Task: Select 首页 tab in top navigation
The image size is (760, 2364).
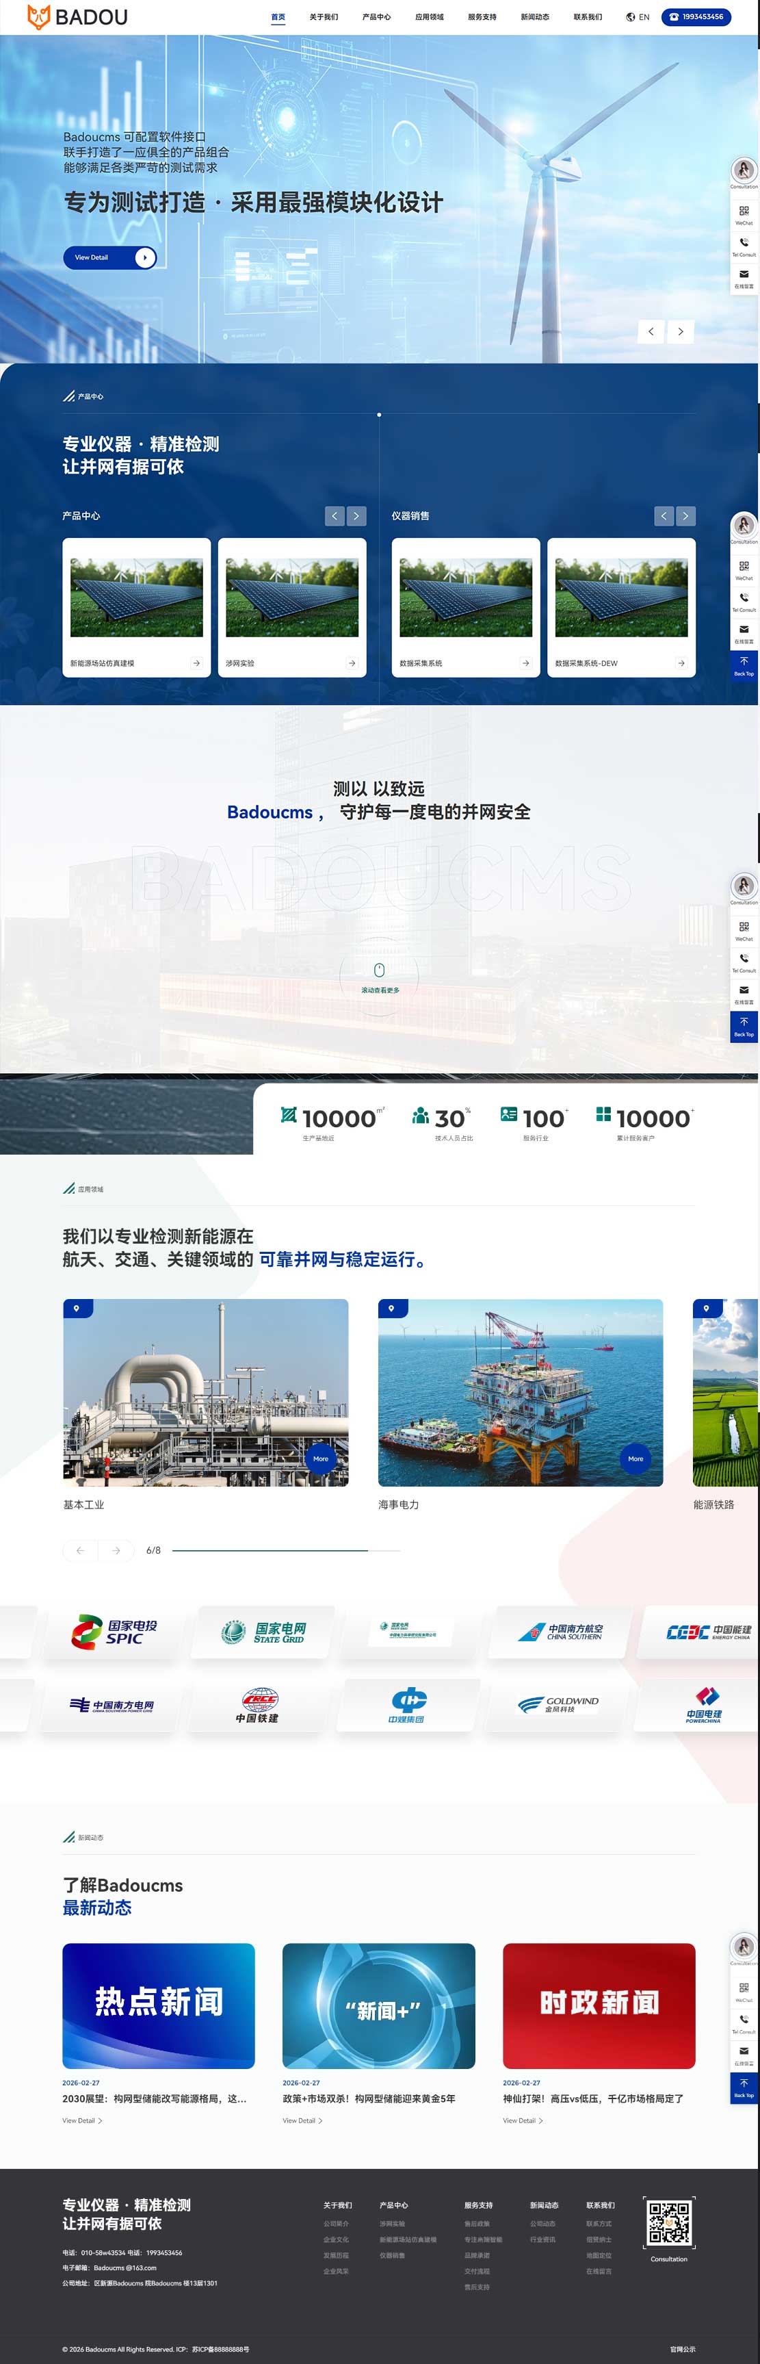Action: (278, 16)
